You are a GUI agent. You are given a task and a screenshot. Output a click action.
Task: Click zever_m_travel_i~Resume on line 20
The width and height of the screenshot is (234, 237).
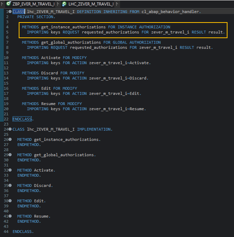pos(117,109)
